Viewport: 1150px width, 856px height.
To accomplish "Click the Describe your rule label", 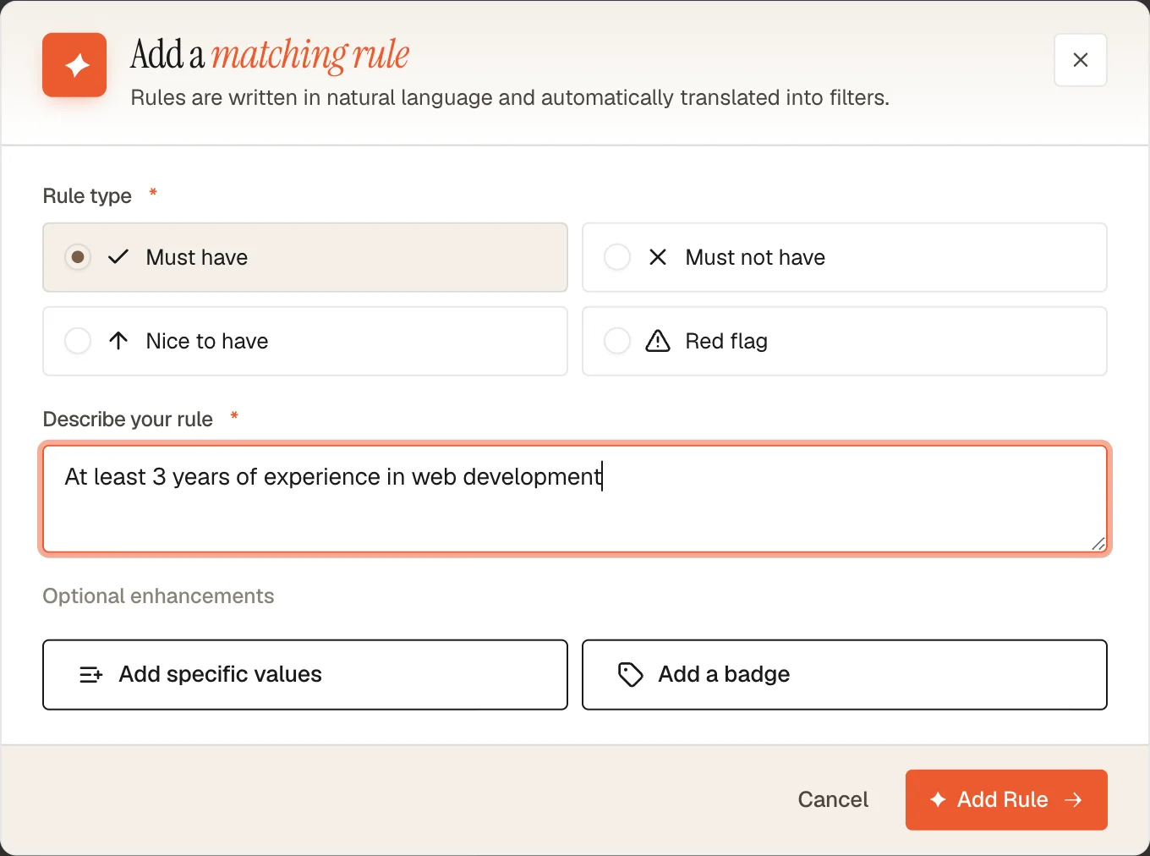I will pyautogui.click(x=128, y=420).
